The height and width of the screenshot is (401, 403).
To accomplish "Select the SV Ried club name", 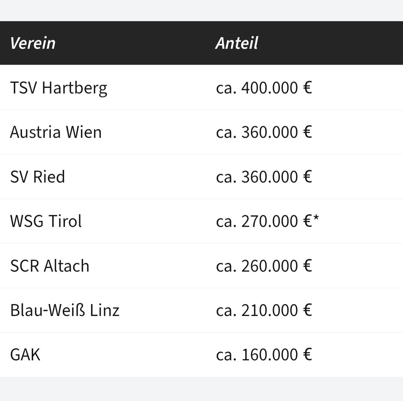I will tap(37, 177).
